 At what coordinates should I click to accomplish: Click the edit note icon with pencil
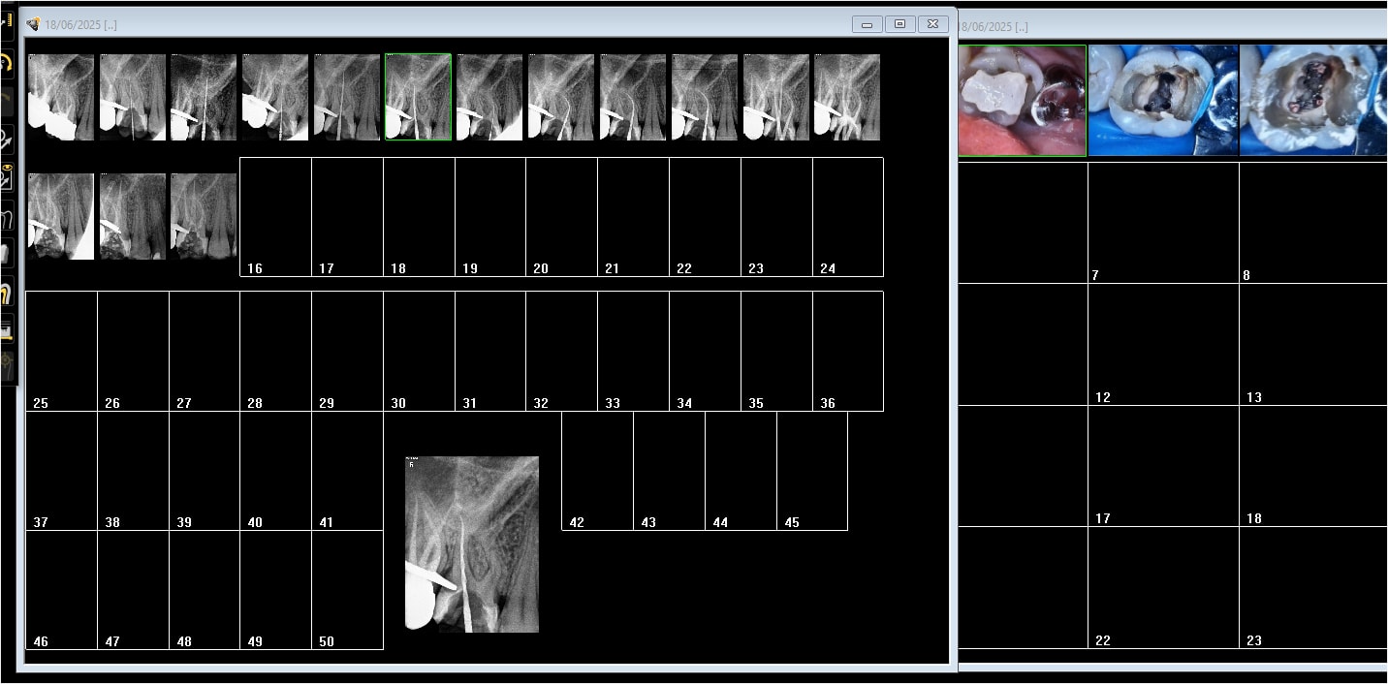pyautogui.click(x=7, y=178)
